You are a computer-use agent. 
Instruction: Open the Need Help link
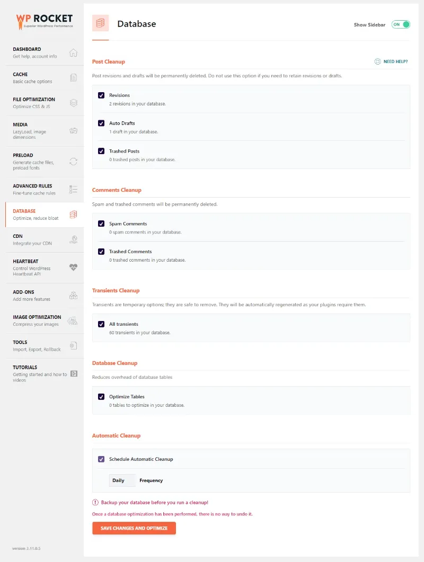point(391,61)
